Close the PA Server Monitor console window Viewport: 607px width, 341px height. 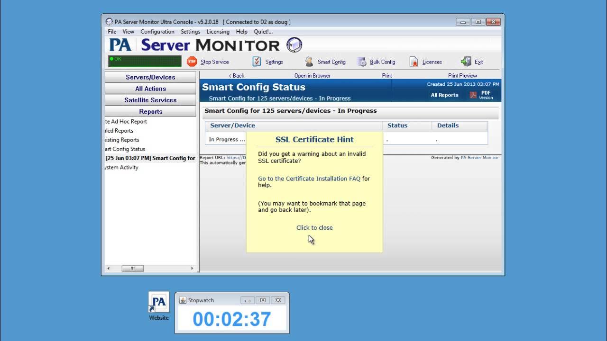pyautogui.click(x=493, y=22)
